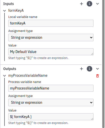Click the Outputs section title
This screenshot has height=128, width=105.
10,69
